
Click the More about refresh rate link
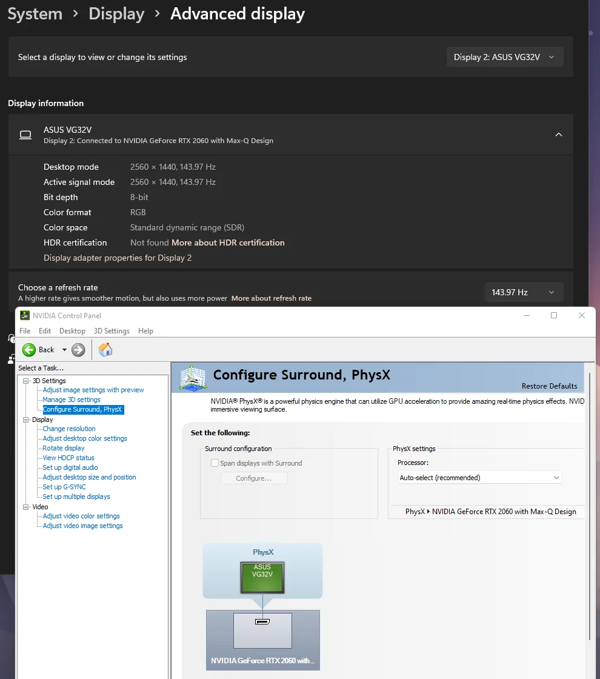pyautogui.click(x=272, y=298)
